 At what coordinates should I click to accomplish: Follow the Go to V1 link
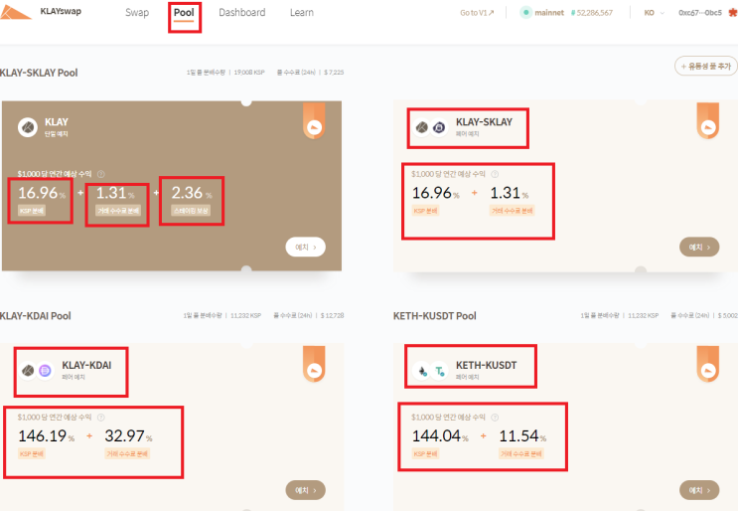(x=477, y=13)
